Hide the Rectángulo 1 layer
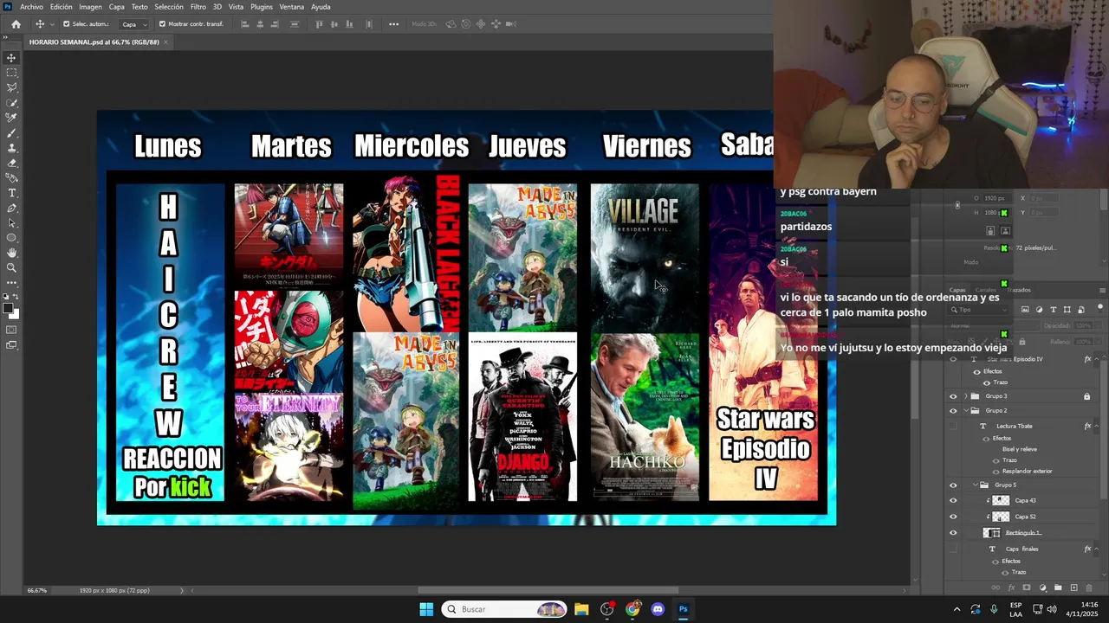Image resolution: width=1109 pixels, height=623 pixels. 953,533
